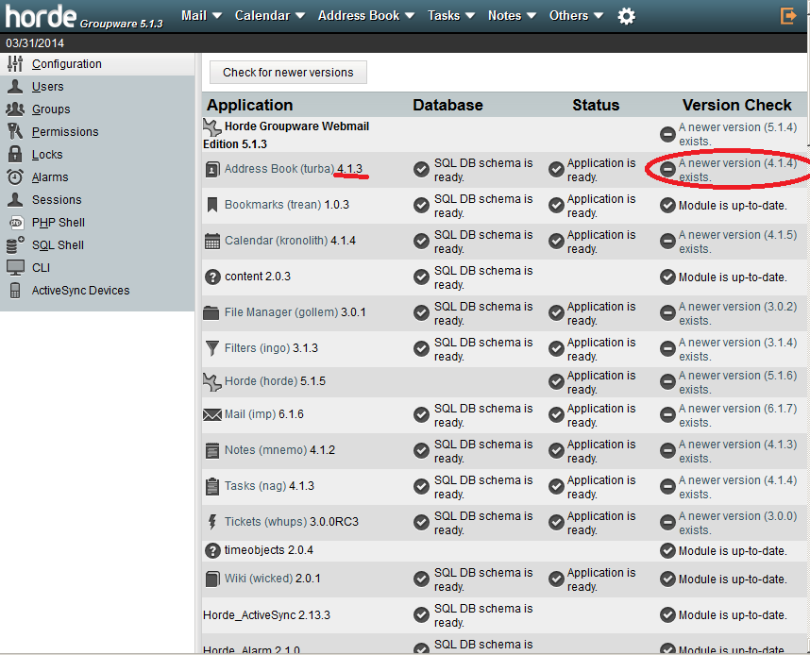Open Address Book (turba) configuration link
The width and height of the screenshot is (810, 655).
[x=279, y=169]
